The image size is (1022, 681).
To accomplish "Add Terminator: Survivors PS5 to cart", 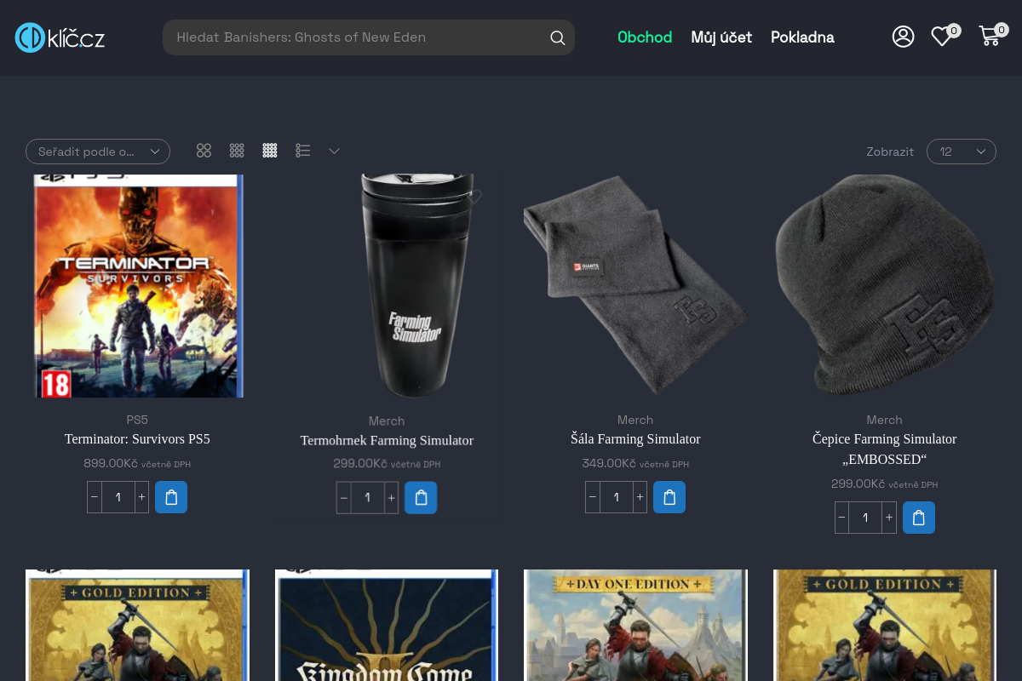I will [171, 497].
